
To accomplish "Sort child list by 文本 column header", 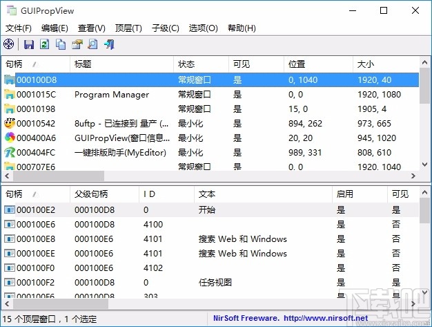I will click(x=263, y=194).
